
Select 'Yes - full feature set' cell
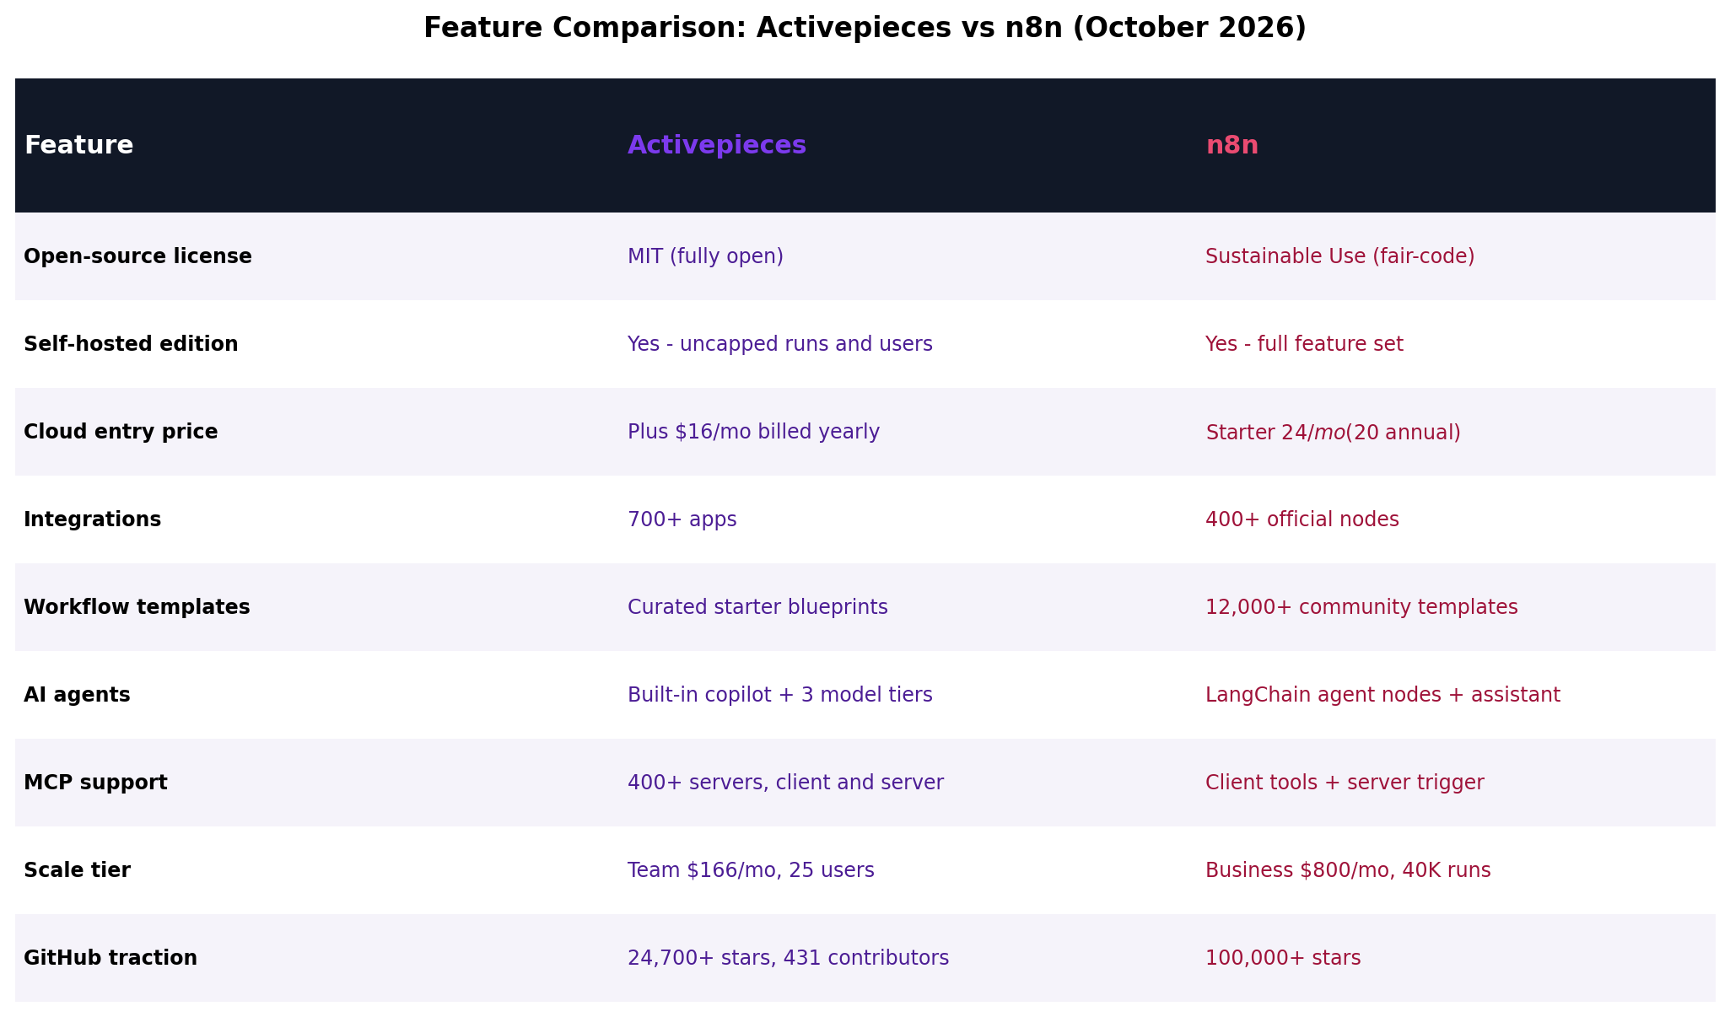coord(1304,344)
